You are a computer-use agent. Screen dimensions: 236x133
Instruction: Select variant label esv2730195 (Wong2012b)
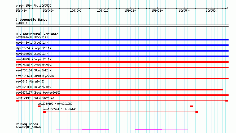[55, 104]
